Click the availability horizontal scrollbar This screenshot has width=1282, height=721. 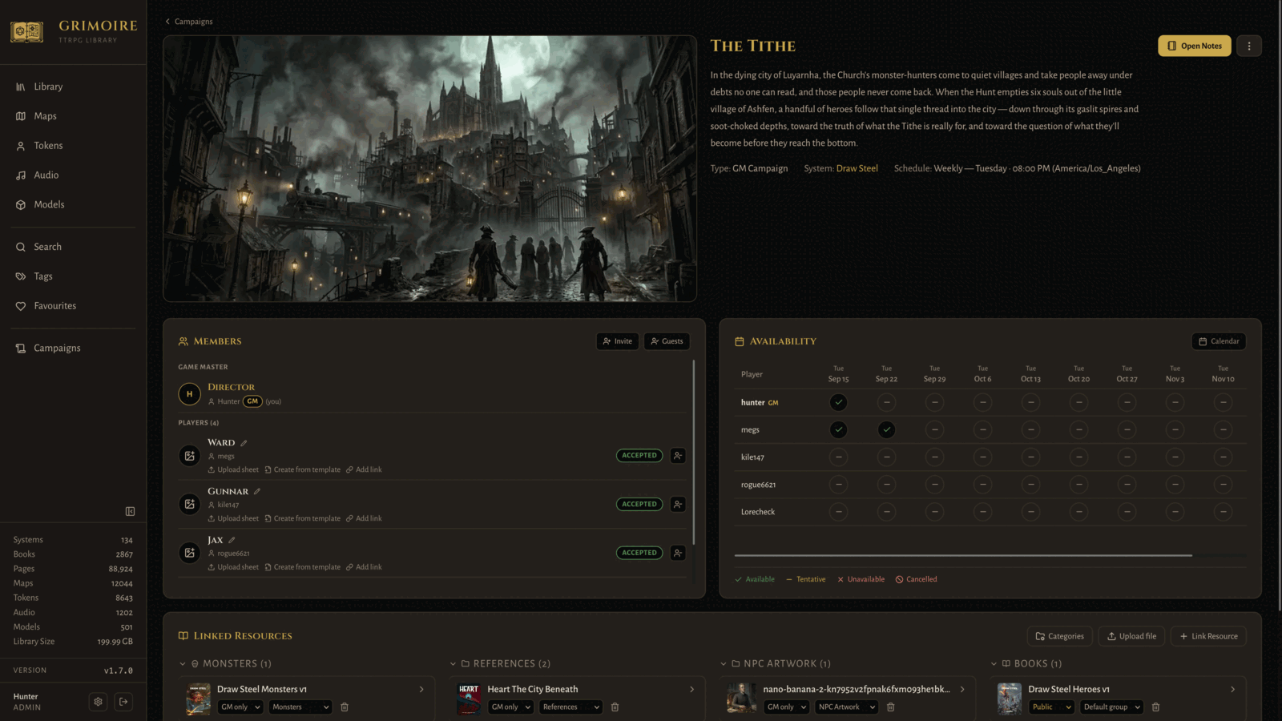[x=963, y=555]
